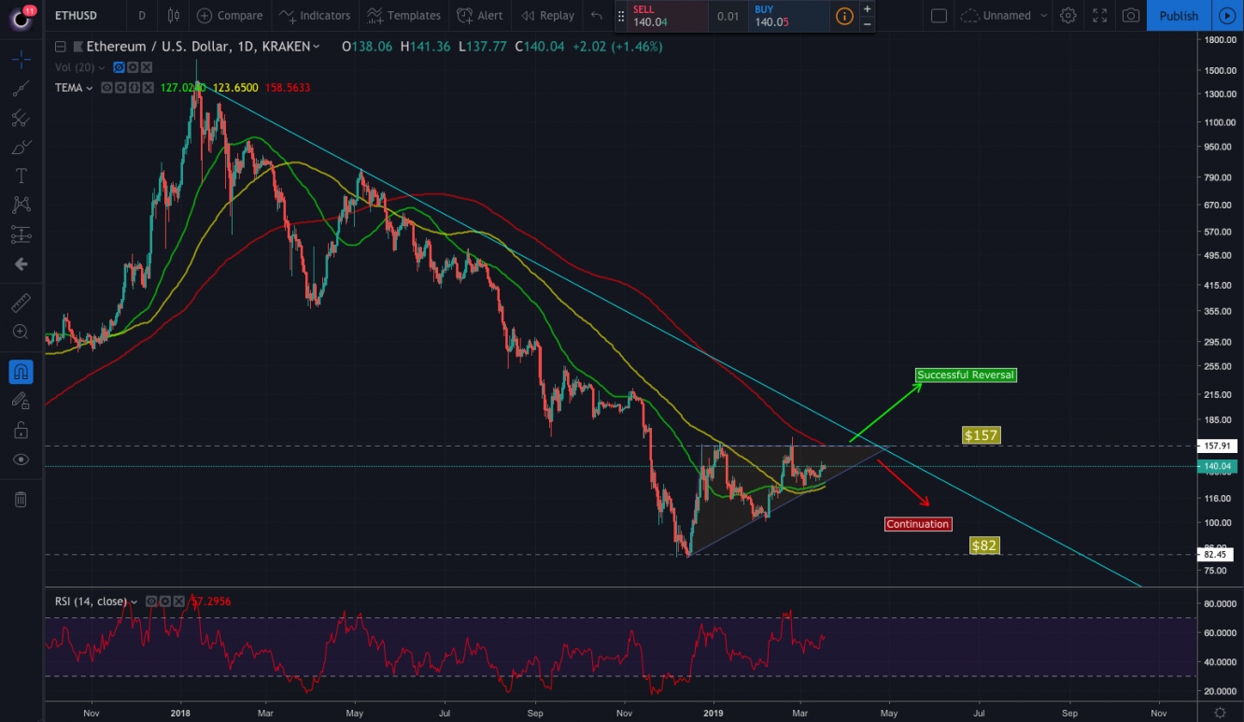Image resolution: width=1244 pixels, height=722 pixels.
Task: Start Bar Replay mode
Action: click(547, 16)
